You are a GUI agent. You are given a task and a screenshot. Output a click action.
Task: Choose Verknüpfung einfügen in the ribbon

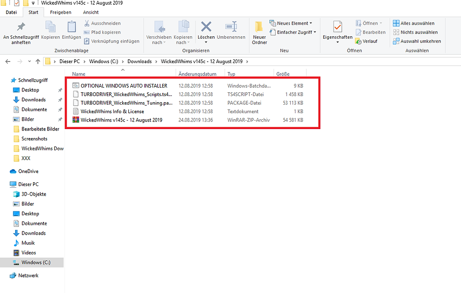pyautogui.click(x=111, y=41)
